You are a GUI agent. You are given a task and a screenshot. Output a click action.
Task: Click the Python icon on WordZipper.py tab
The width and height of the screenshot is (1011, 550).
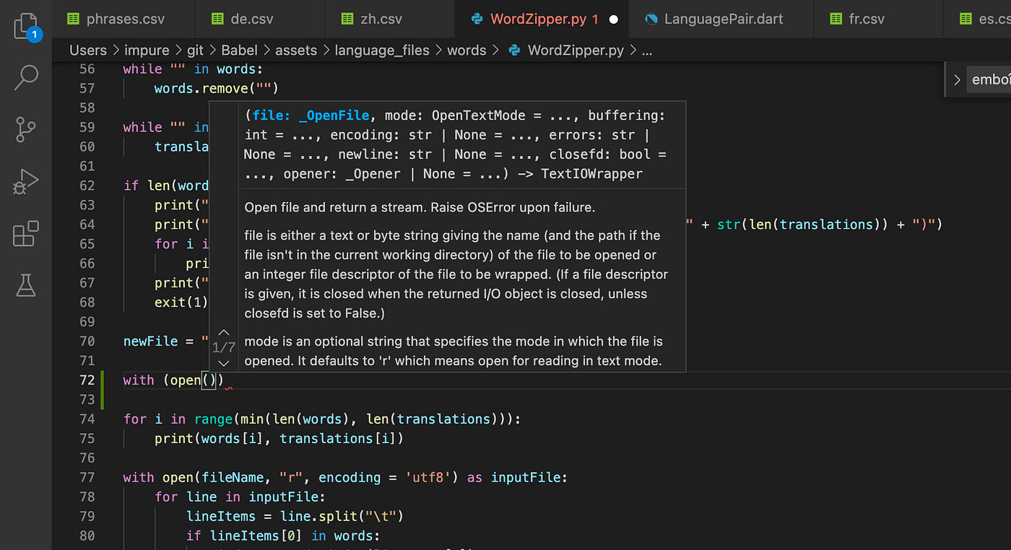477,19
